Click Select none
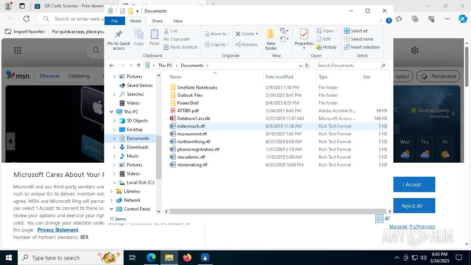This screenshot has width=471, height=265. [x=358, y=39]
